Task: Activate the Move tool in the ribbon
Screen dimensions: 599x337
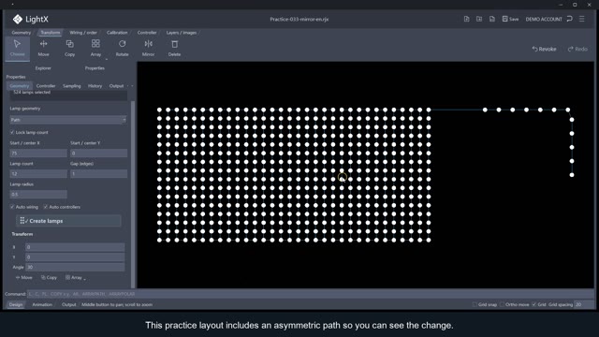Action: pos(44,48)
